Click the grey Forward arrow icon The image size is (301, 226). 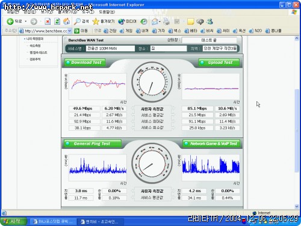point(34,22)
